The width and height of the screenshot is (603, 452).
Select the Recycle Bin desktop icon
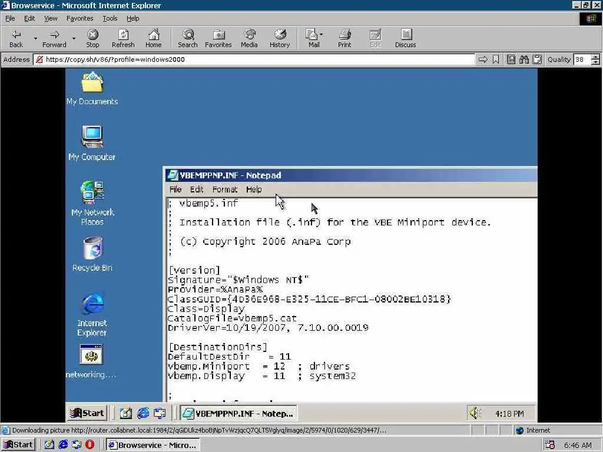tap(92, 254)
